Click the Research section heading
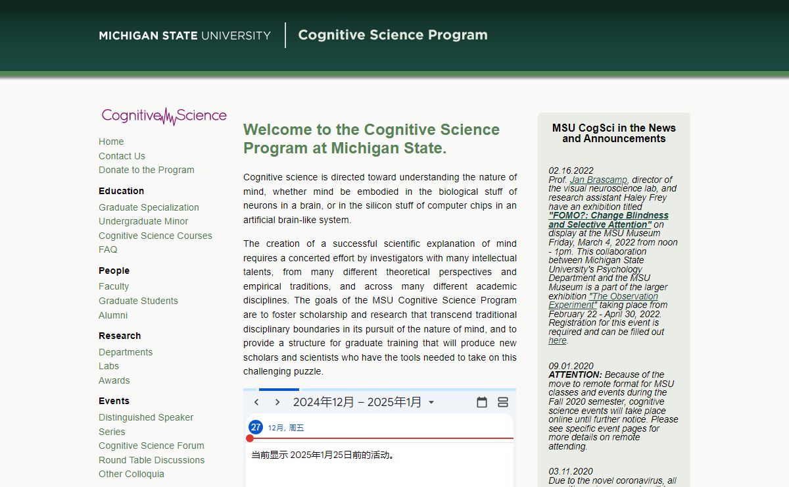Viewport: 789px width, 487px height. [x=120, y=336]
